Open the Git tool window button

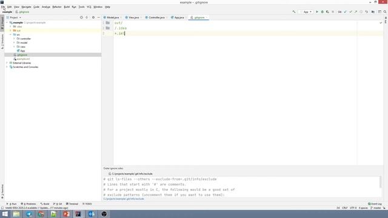click(58, 204)
